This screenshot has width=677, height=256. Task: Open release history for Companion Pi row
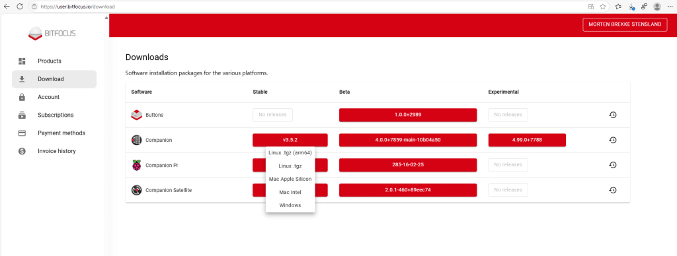point(612,165)
